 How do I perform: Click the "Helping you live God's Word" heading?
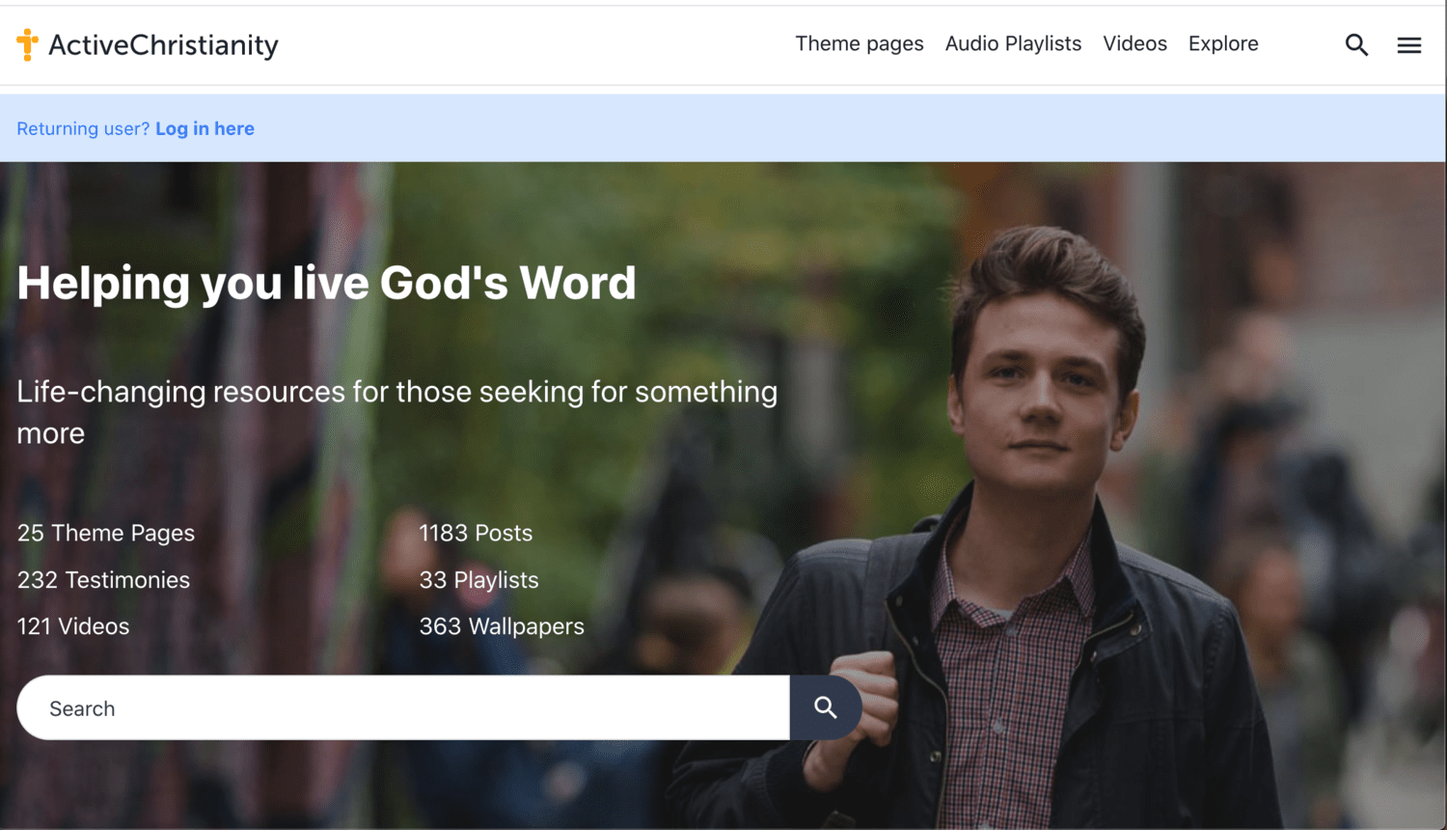pos(326,284)
